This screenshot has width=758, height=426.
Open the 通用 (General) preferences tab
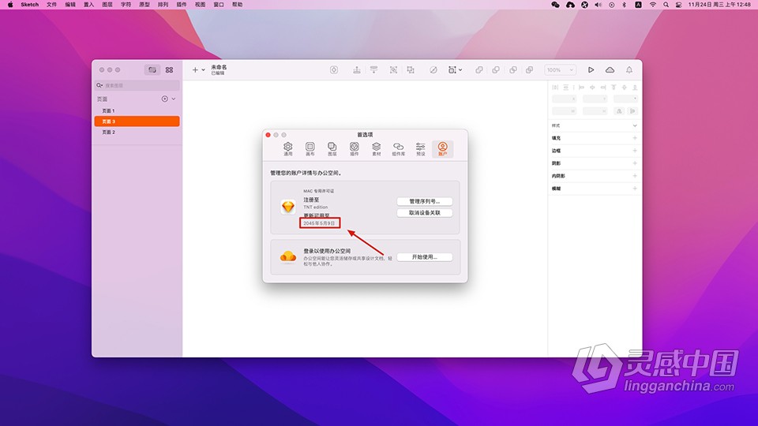[x=287, y=149]
